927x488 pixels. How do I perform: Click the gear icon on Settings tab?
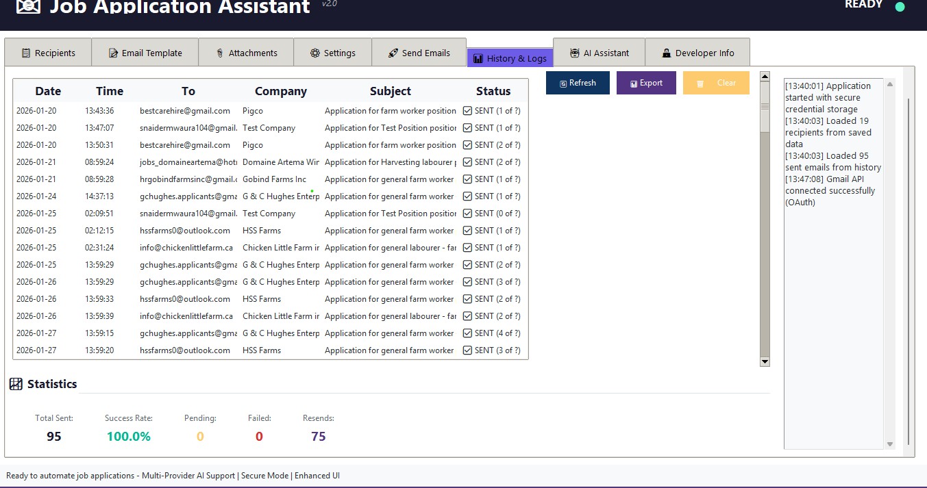[x=316, y=52]
